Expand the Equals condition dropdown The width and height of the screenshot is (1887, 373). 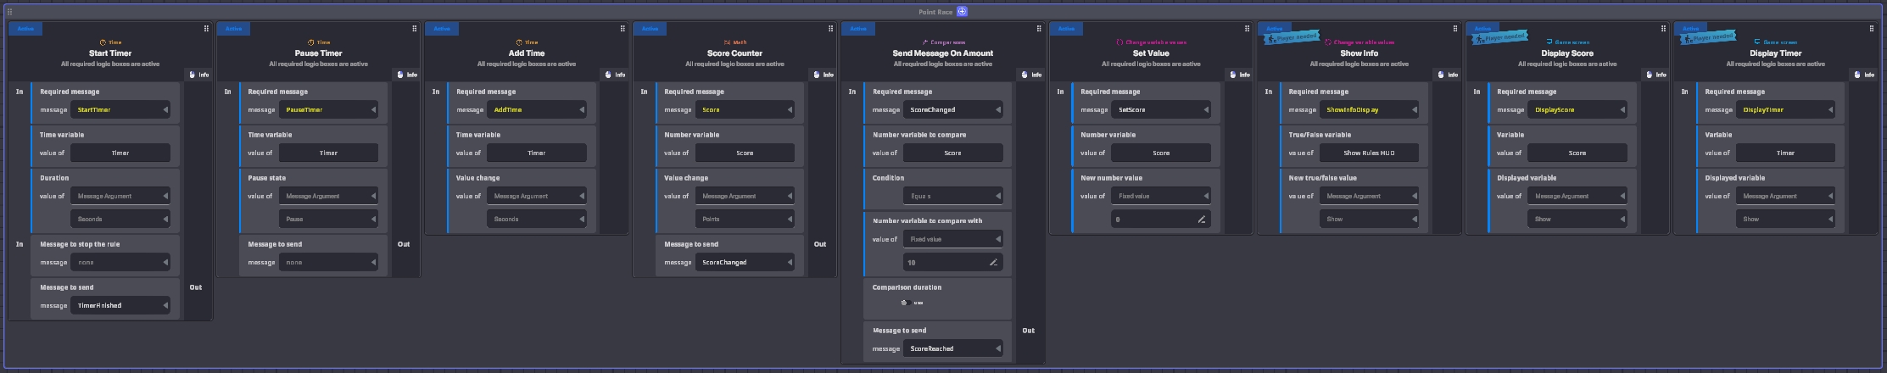[x=952, y=196]
